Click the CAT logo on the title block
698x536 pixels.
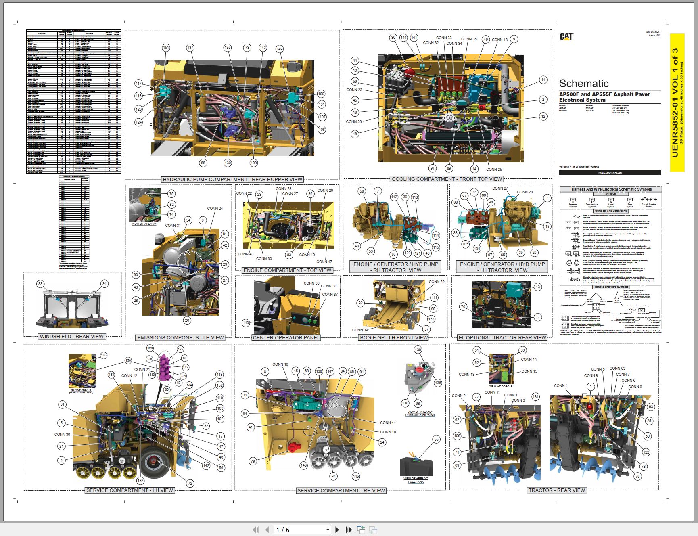pos(566,37)
